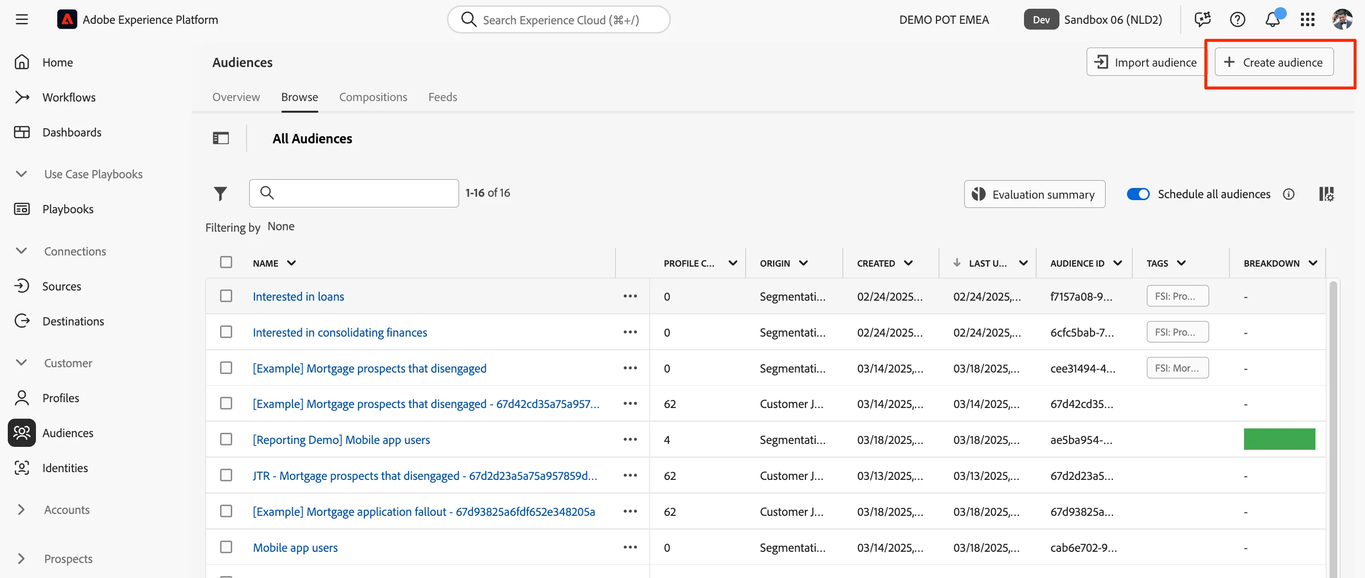Open the NAME column dropdown
1365x578 pixels.
coord(291,263)
